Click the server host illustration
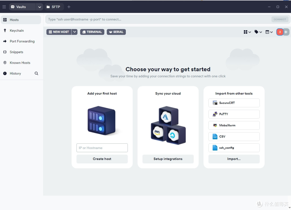291x210 pixels. coord(102,120)
